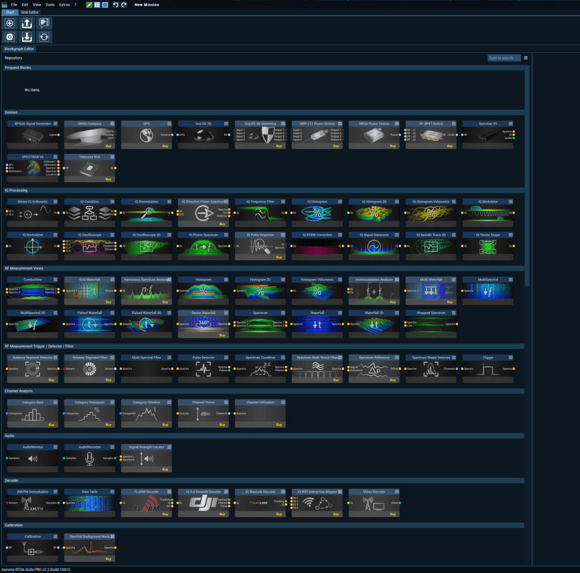
Task: Click the refresh circular arrows icon
Action: (44, 37)
